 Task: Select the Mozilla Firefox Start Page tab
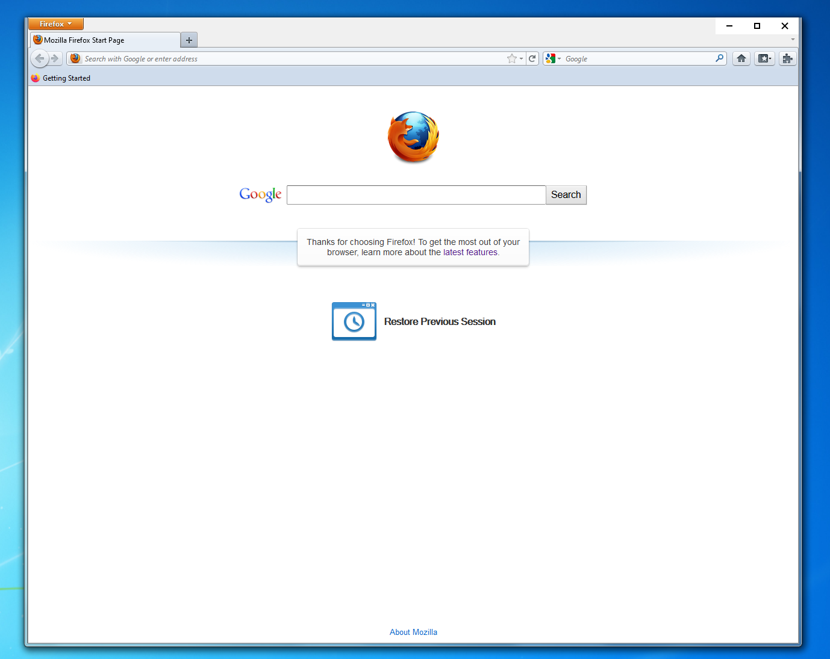click(x=105, y=40)
